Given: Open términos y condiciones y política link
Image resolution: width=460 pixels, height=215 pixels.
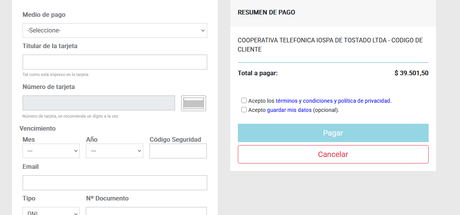Looking at the screenshot, I should coord(333,101).
